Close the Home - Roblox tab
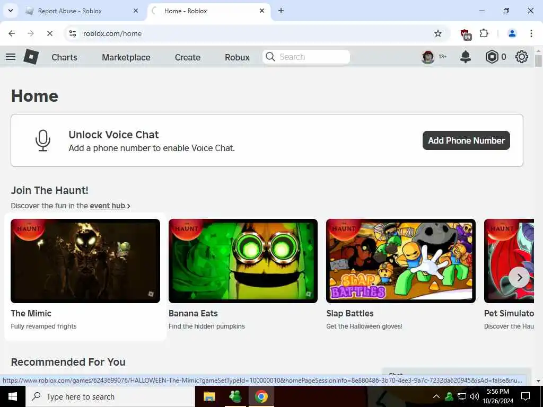 [262, 11]
